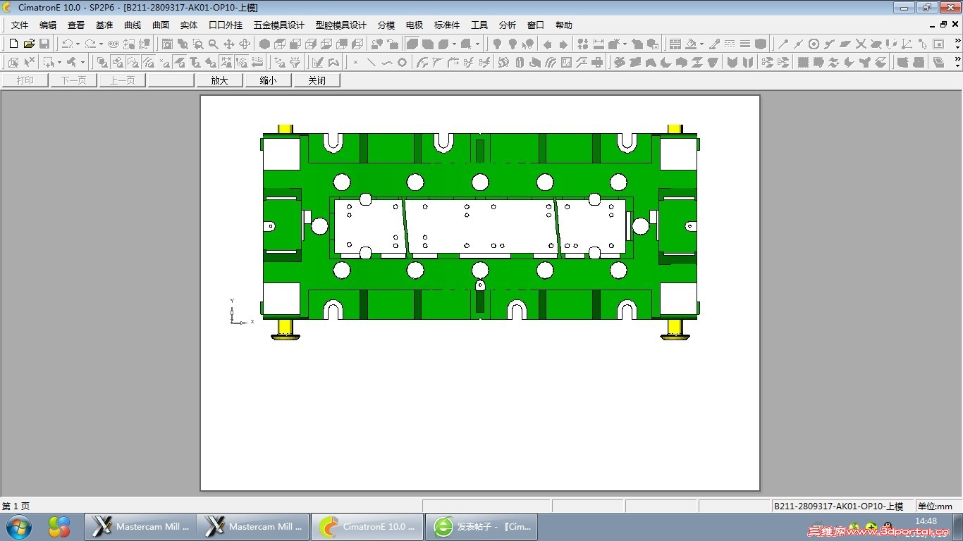Select the Pan four-arrow tool
The image size is (963, 541).
click(228, 44)
